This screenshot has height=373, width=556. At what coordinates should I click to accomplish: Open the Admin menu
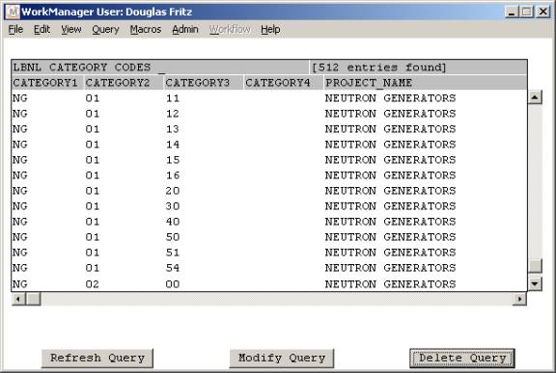(185, 29)
